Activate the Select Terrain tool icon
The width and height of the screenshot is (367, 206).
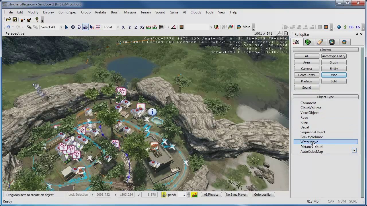tap(92, 27)
